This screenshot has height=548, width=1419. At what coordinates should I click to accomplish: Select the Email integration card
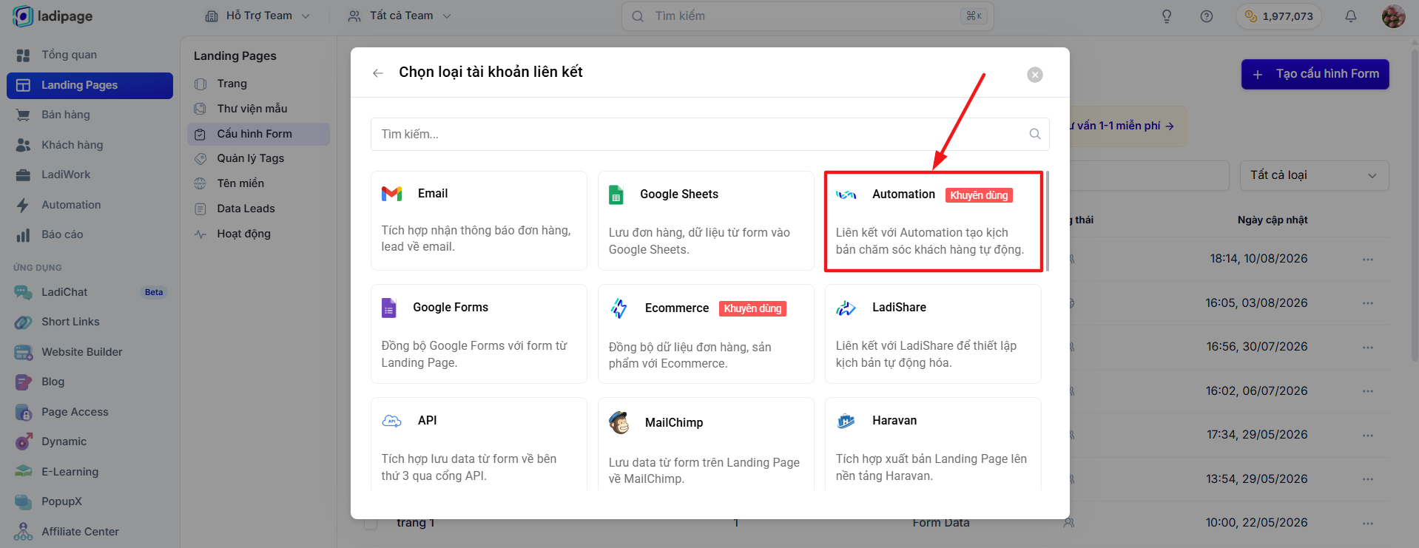point(479,220)
